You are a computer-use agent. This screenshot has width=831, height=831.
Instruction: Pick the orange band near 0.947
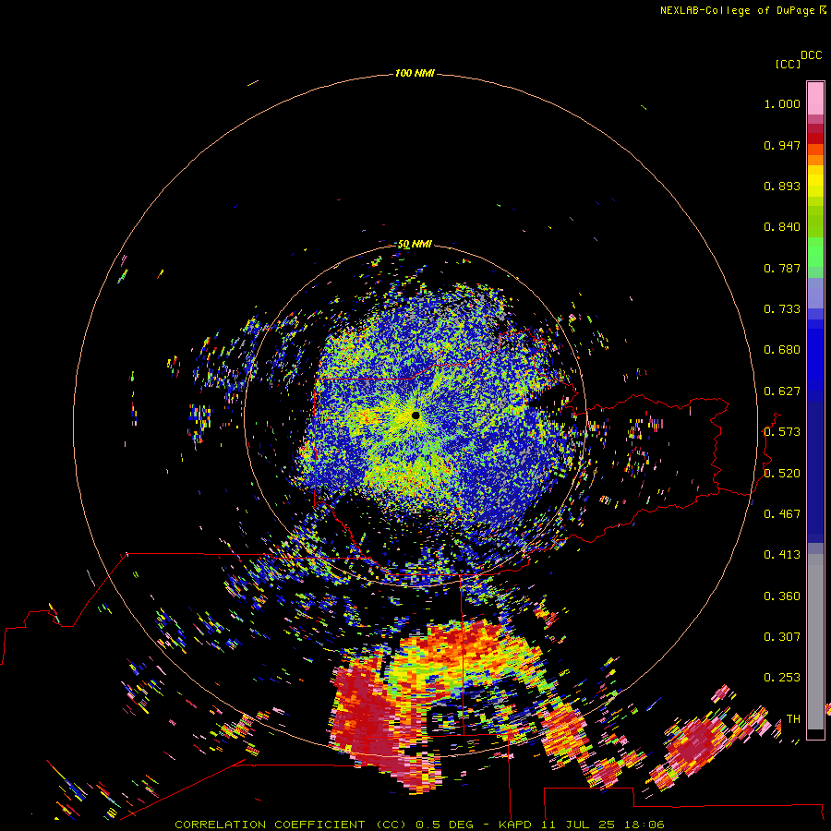(815, 150)
